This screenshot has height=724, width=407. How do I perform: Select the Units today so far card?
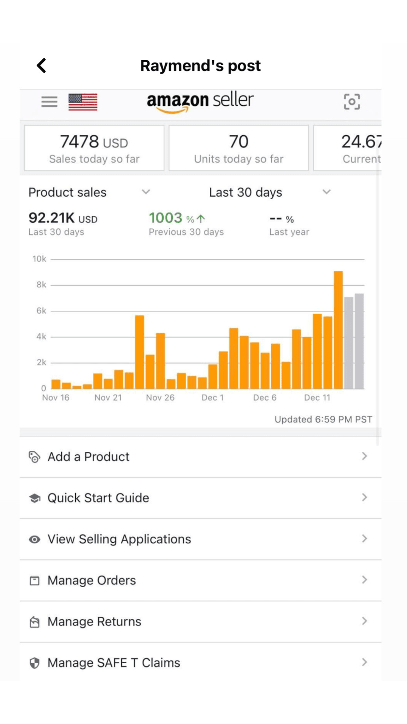click(239, 148)
